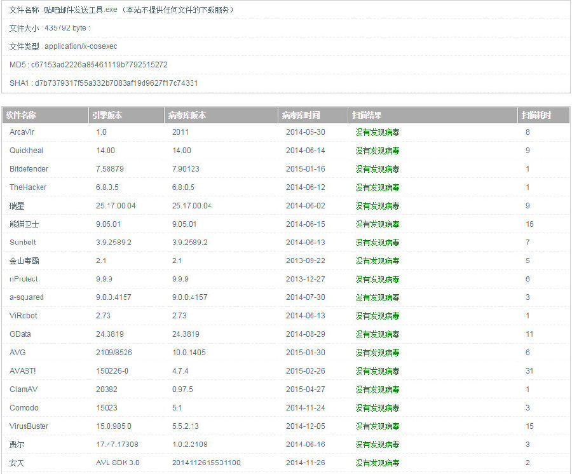Select the Bitdefender row name

click(29, 169)
